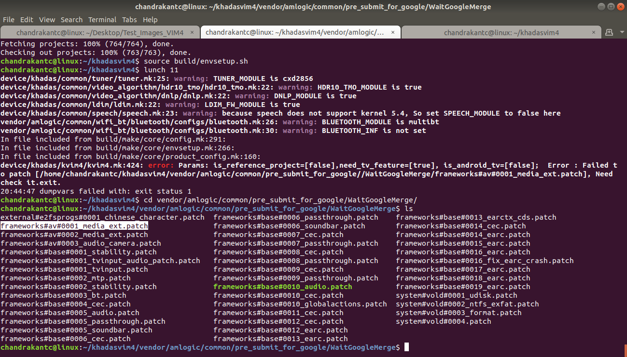The height and width of the screenshot is (357, 627).
Task: Open the File menu
Action: point(8,20)
